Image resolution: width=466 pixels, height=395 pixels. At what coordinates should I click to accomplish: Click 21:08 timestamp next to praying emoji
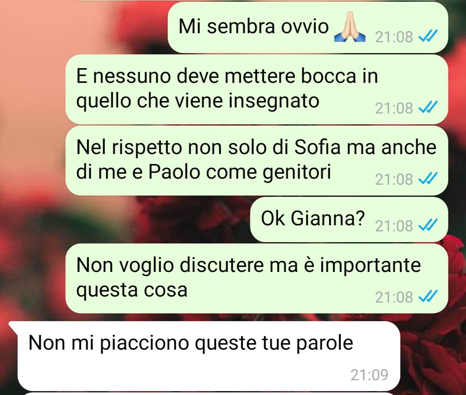[x=394, y=37]
